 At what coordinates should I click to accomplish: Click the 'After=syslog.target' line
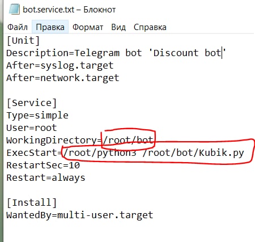(60, 66)
